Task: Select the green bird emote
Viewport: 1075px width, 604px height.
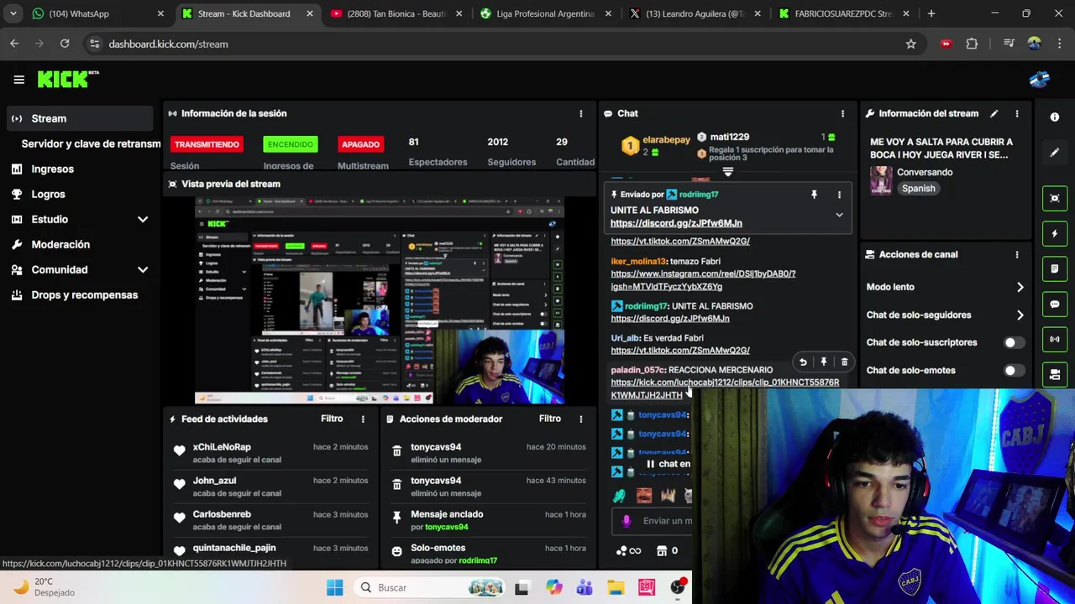Action: point(620,496)
